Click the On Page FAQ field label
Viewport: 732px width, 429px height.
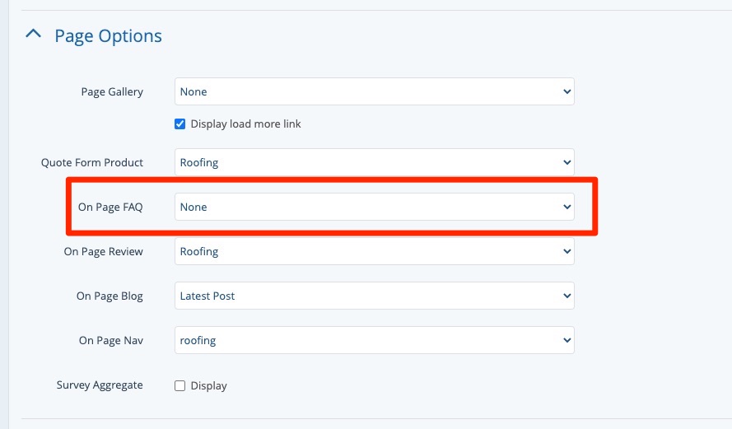click(x=110, y=208)
